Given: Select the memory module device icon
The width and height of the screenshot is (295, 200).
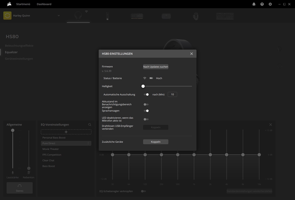Looking at the screenshot, I should pos(137,16).
